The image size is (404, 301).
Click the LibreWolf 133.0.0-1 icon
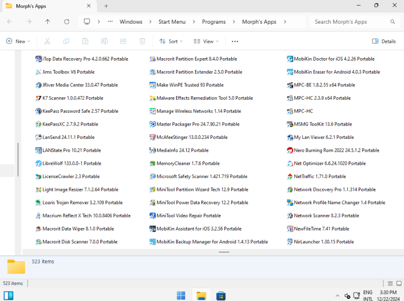click(x=39, y=164)
